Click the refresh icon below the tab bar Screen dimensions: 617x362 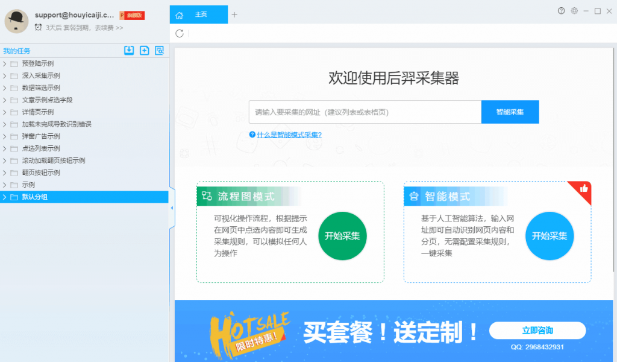pyautogui.click(x=179, y=34)
